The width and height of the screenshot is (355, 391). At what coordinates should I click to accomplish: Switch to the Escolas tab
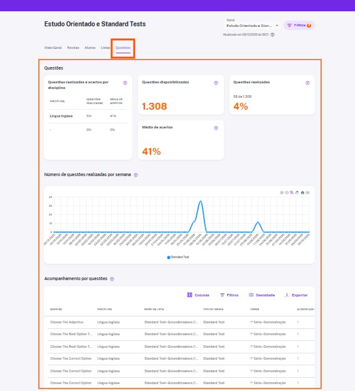tap(73, 48)
